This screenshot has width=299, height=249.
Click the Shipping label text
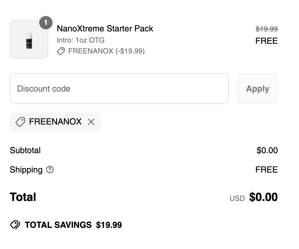pos(26,170)
